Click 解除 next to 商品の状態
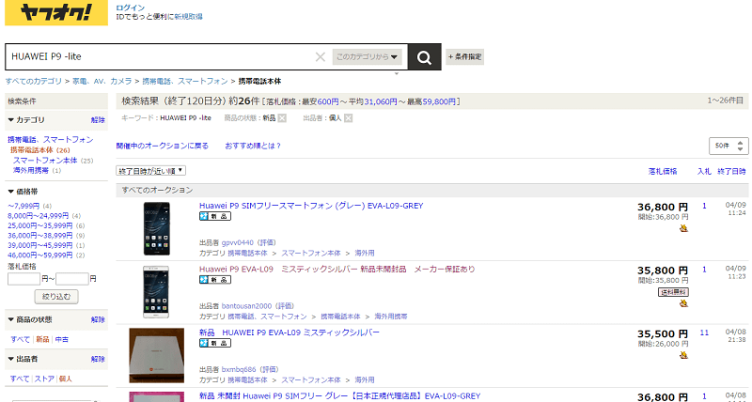Viewport: 752px width, 402px height. pos(98,319)
